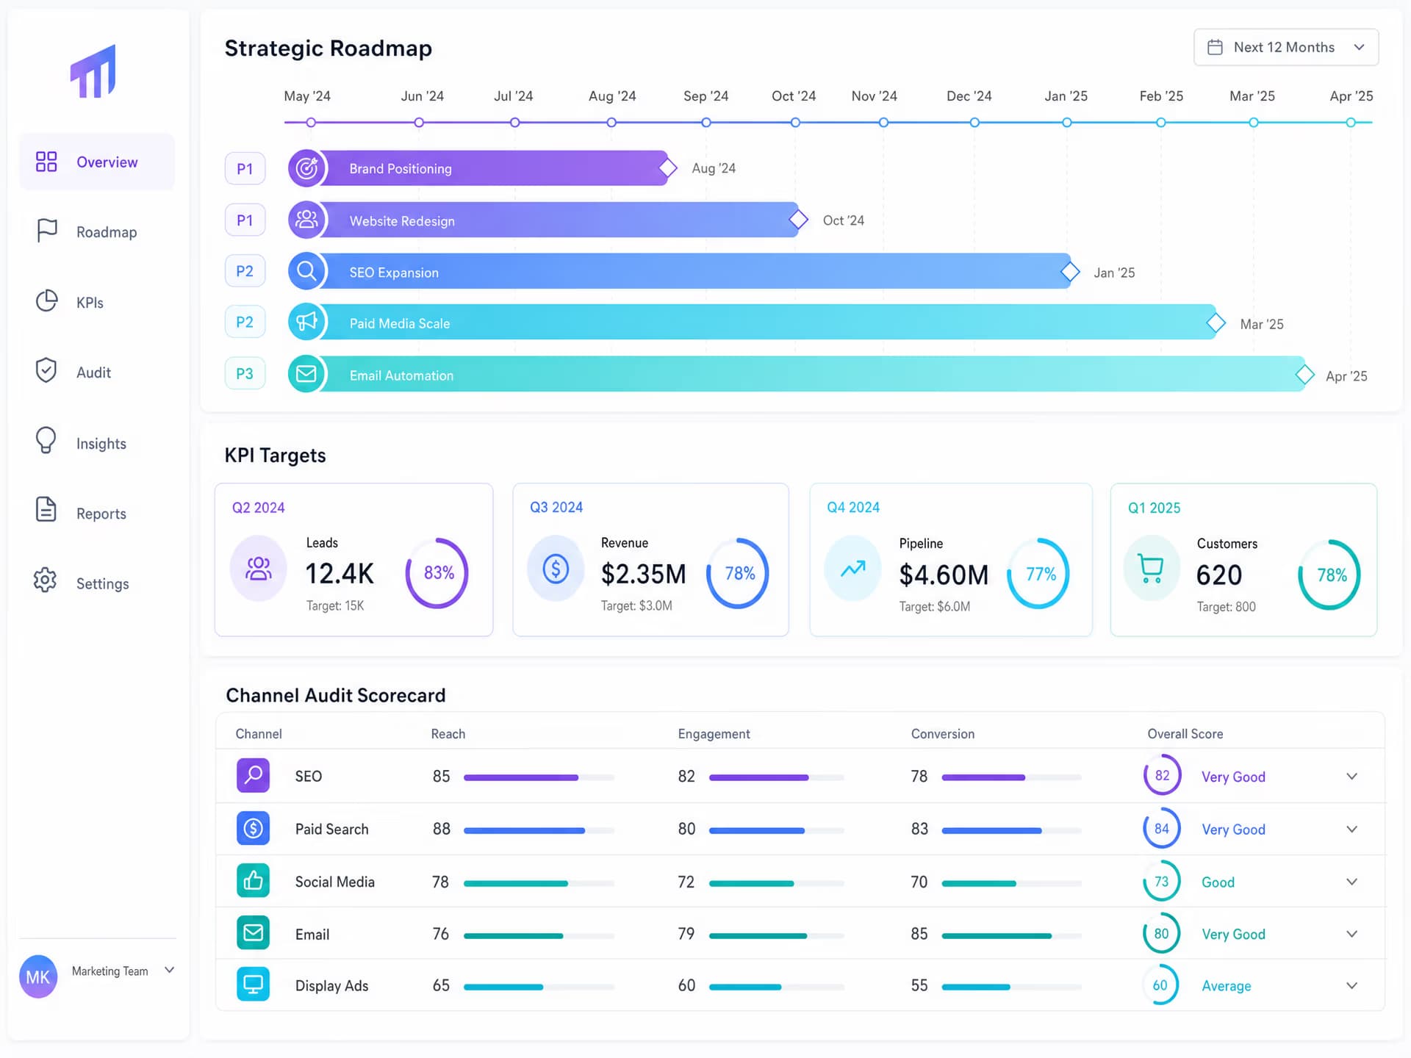Click the Email Automation envelope icon
Image resolution: width=1411 pixels, height=1058 pixels.
pos(306,374)
